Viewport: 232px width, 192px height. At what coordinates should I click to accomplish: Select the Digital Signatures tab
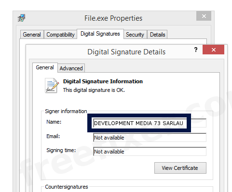pos(100,34)
